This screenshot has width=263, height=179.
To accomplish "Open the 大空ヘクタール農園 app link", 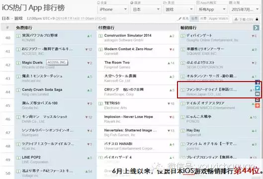I will point(120,76).
